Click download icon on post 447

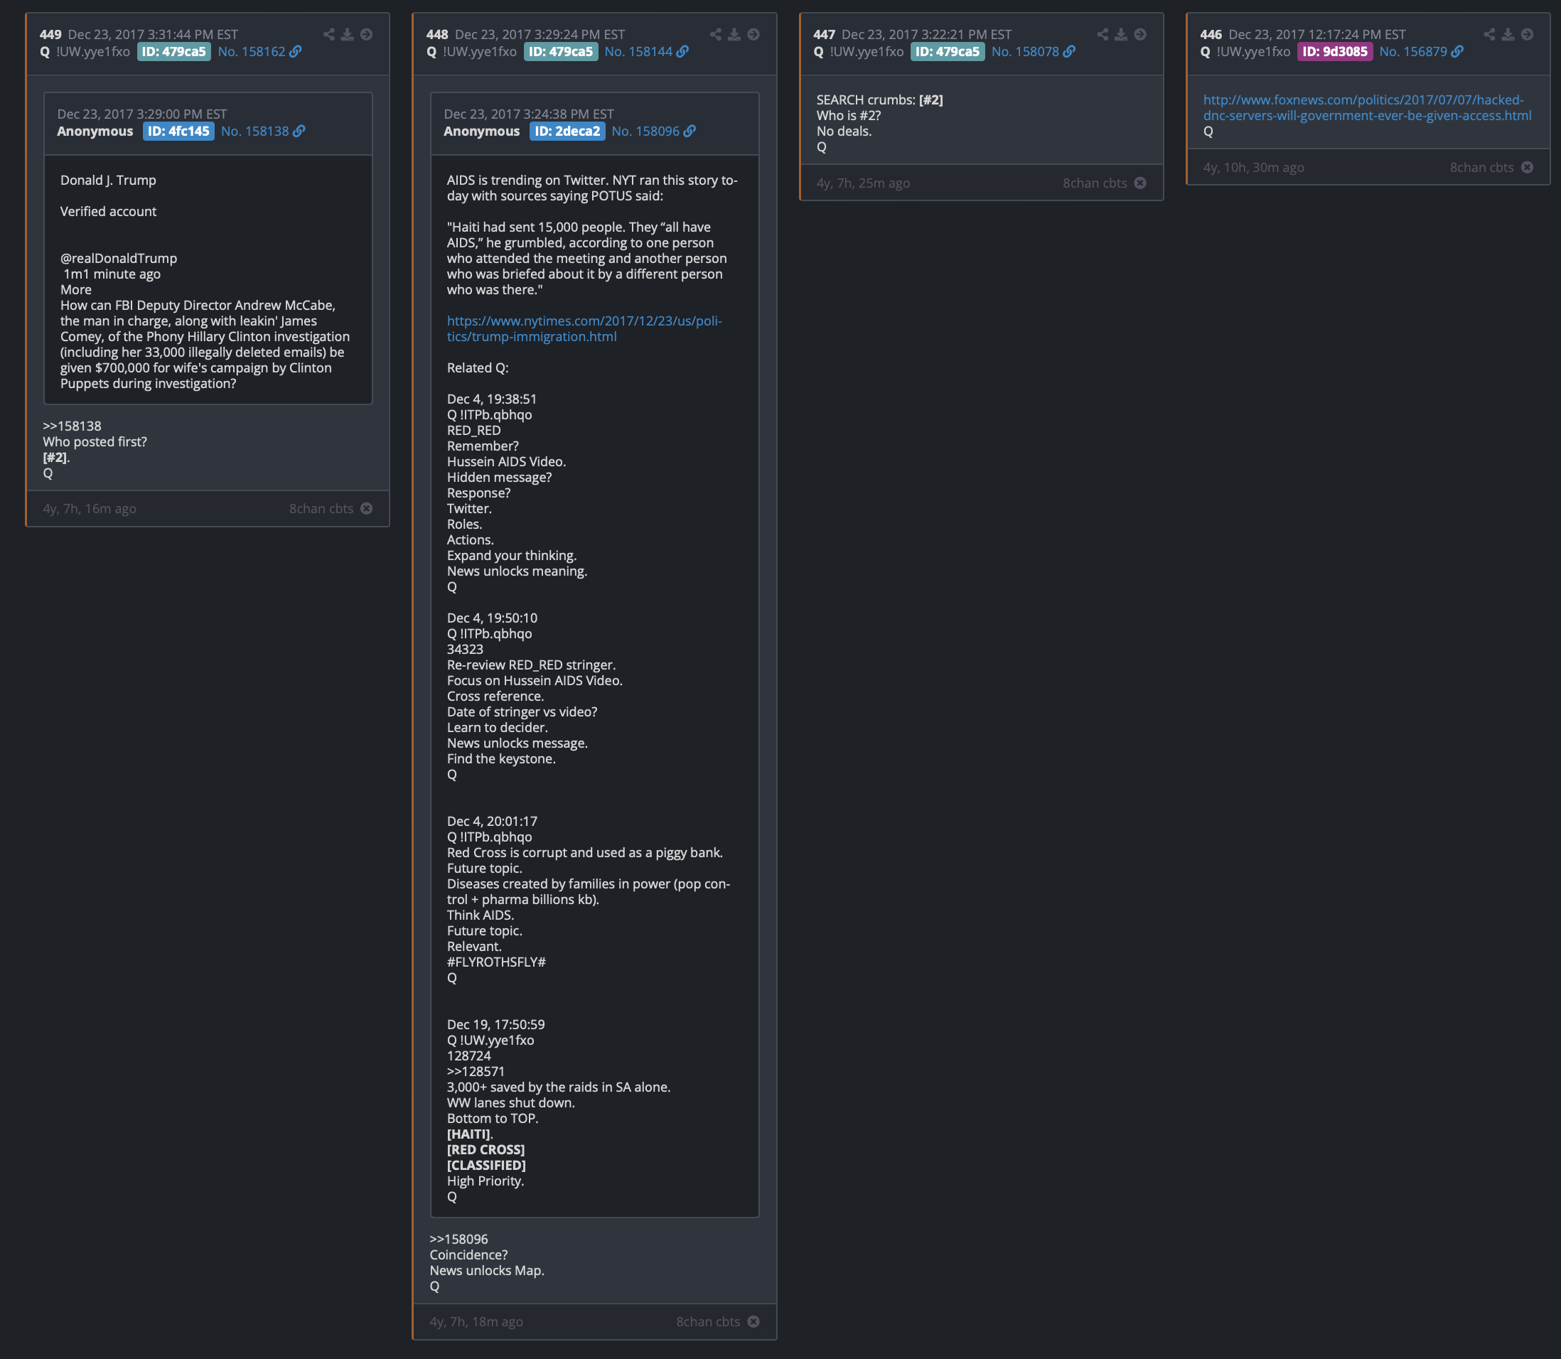(1121, 34)
